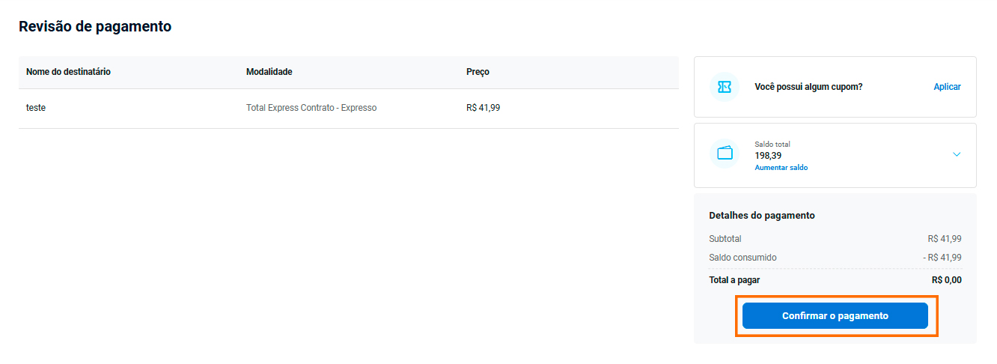
Task: Open the Aumentar saldo link
Action: (x=781, y=168)
